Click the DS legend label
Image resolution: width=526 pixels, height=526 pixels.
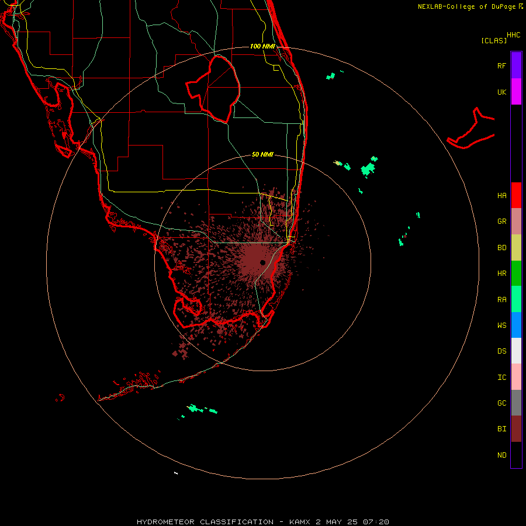pos(501,351)
